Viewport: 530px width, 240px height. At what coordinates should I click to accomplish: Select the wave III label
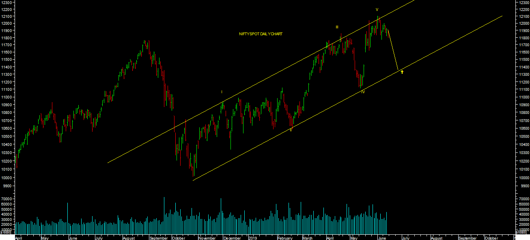click(337, 27)
